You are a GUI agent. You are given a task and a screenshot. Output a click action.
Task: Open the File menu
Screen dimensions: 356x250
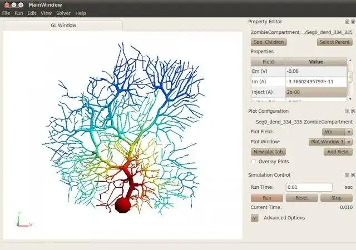pos(6,13)
